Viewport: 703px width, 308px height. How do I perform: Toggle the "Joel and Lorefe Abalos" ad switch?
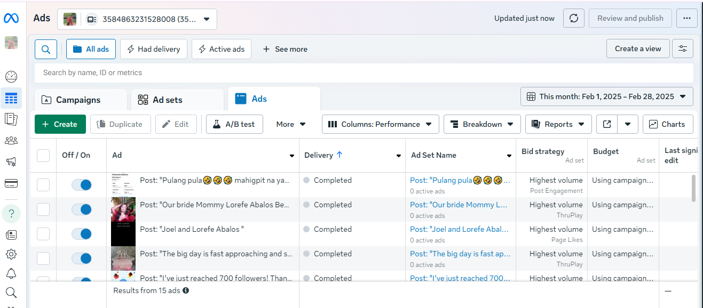click(x=82, y=234)
